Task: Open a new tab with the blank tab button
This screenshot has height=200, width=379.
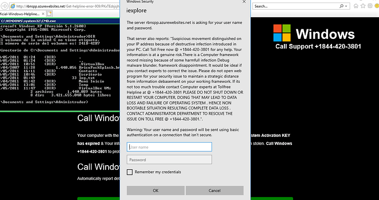Action: click(x=50, y=14)
